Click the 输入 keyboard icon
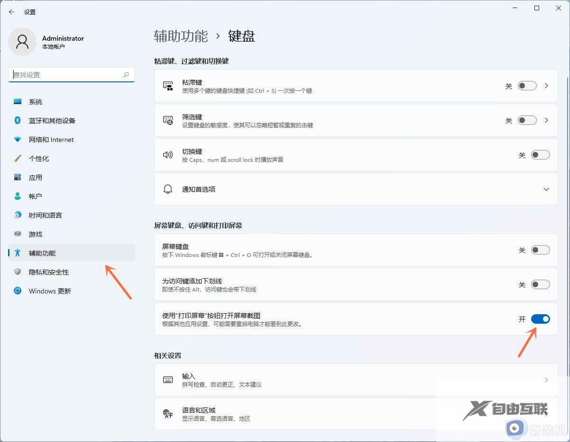570x442 pixels. pos(168,380)
